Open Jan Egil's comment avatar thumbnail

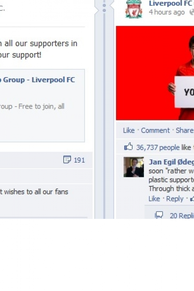(x=133, y=167)
